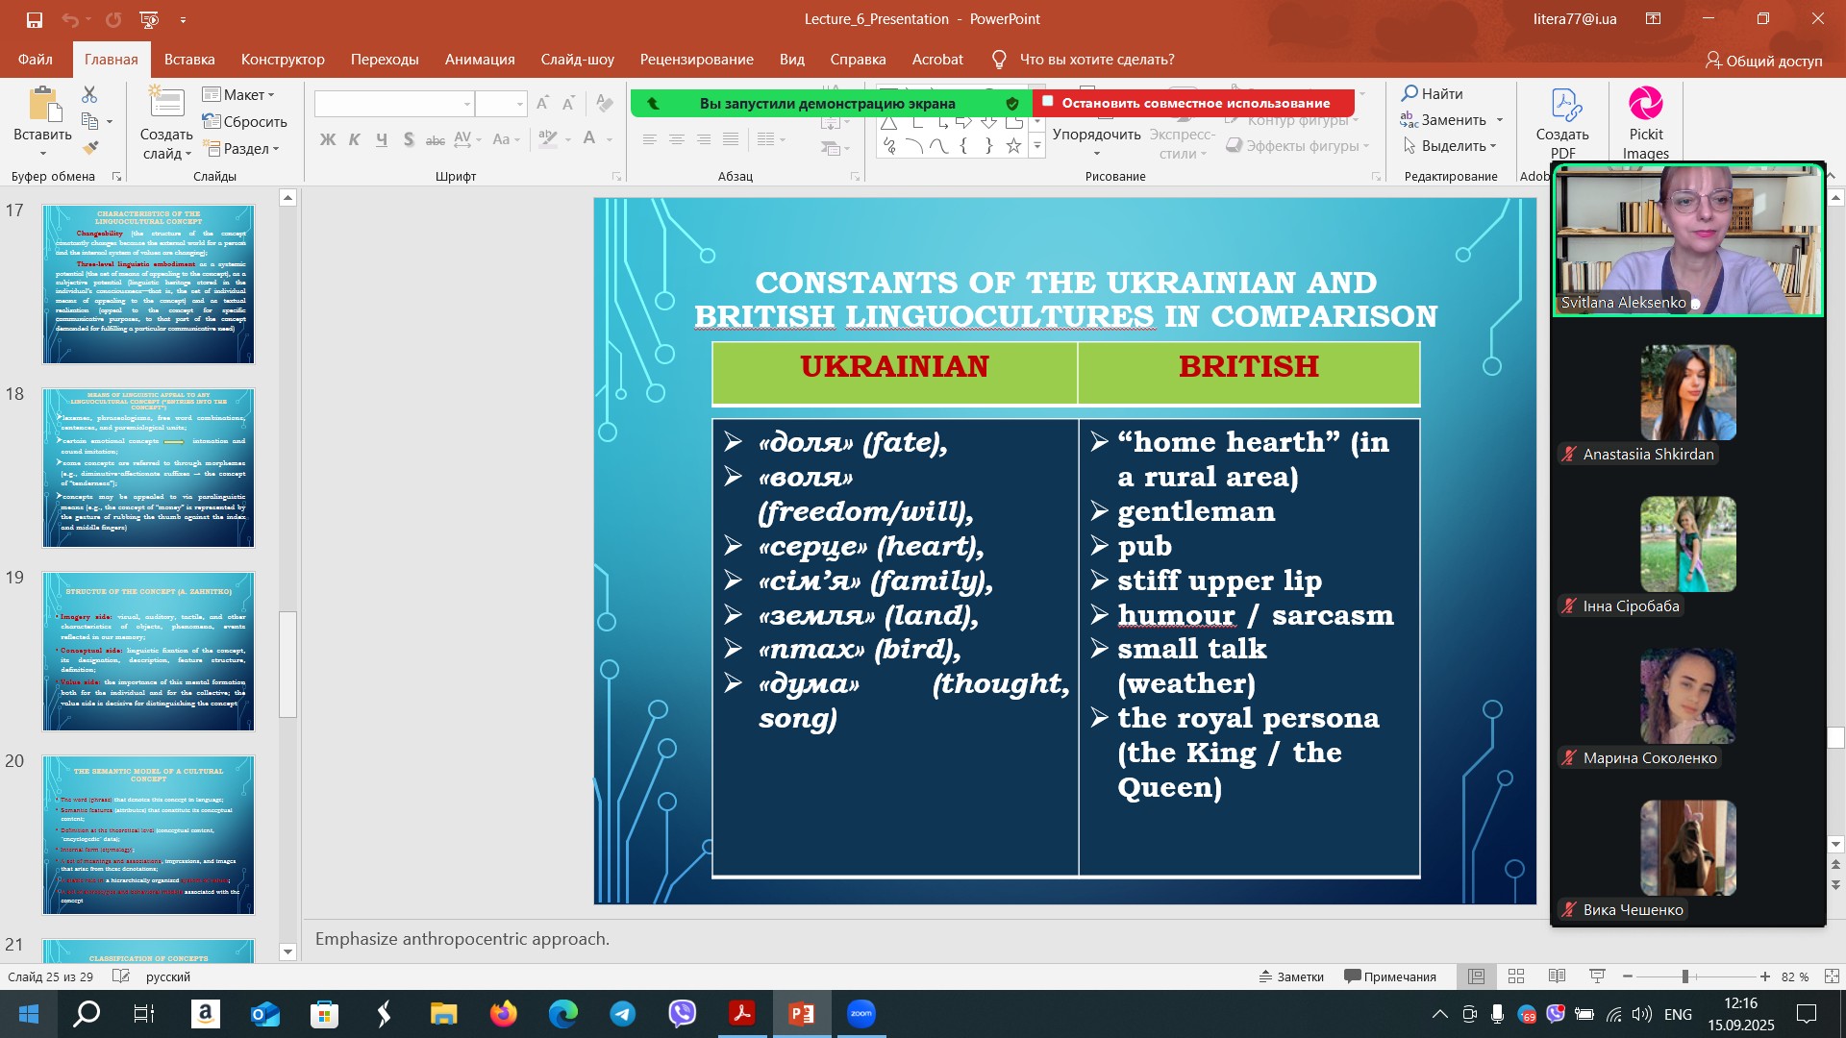Toggle Comments pane (Примечания)
Screen dimensions: 1846x1038
click(x=1390, y=976)
